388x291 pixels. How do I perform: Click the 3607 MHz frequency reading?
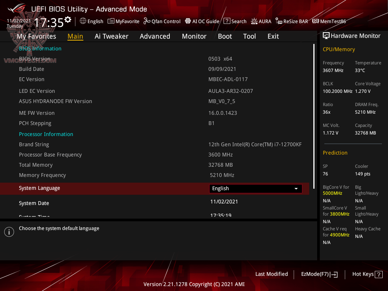333,70
